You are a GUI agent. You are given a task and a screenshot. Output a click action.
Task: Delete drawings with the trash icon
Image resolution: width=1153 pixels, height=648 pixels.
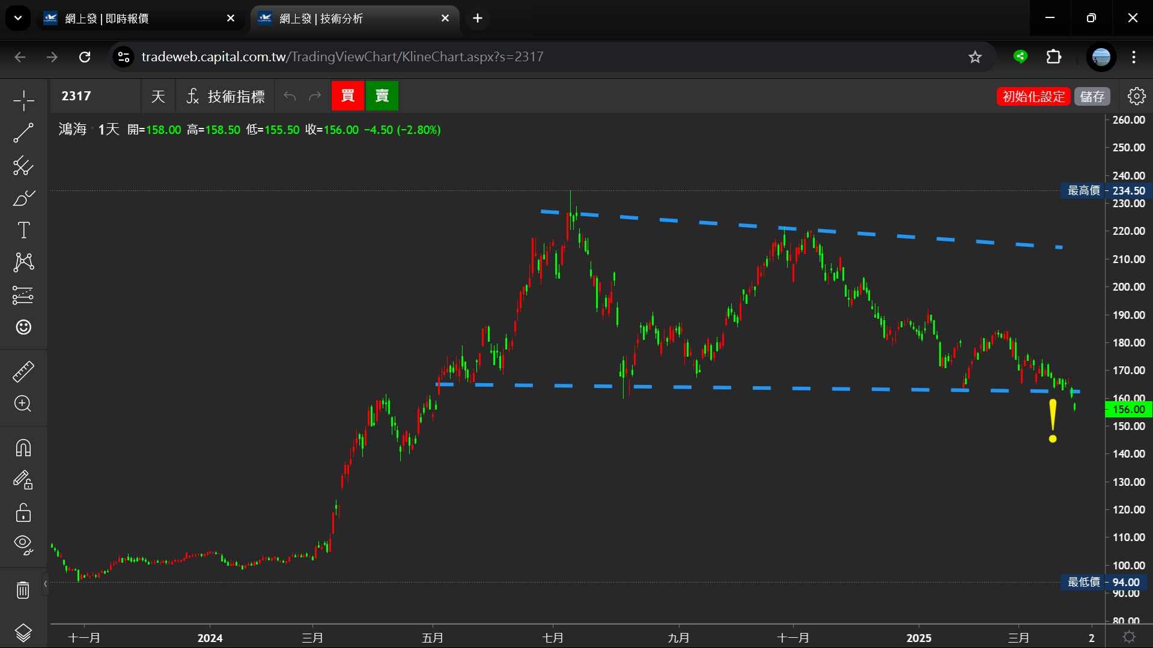[23, 590]
